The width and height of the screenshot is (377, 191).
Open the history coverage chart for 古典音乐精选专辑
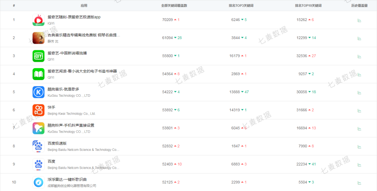[x=360, y=38]
